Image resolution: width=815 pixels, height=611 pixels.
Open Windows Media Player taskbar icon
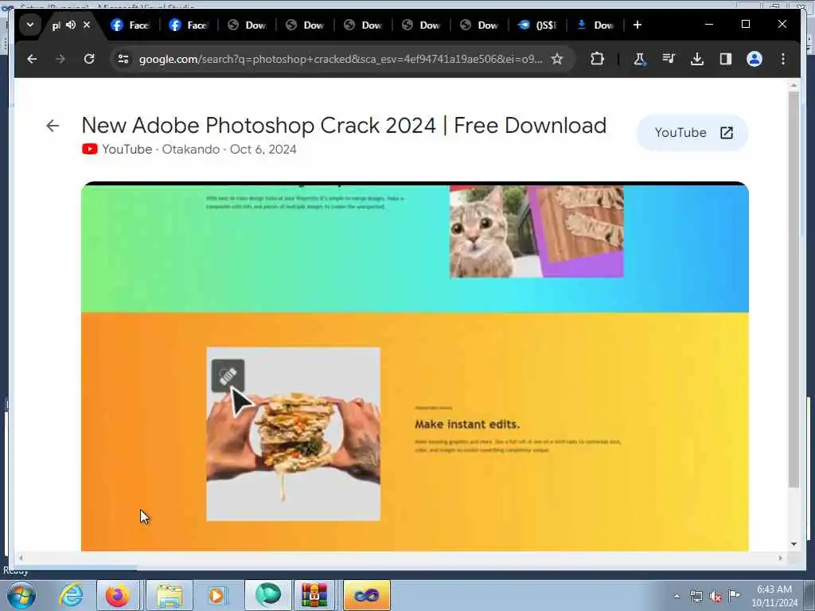(x=216, y=595)
